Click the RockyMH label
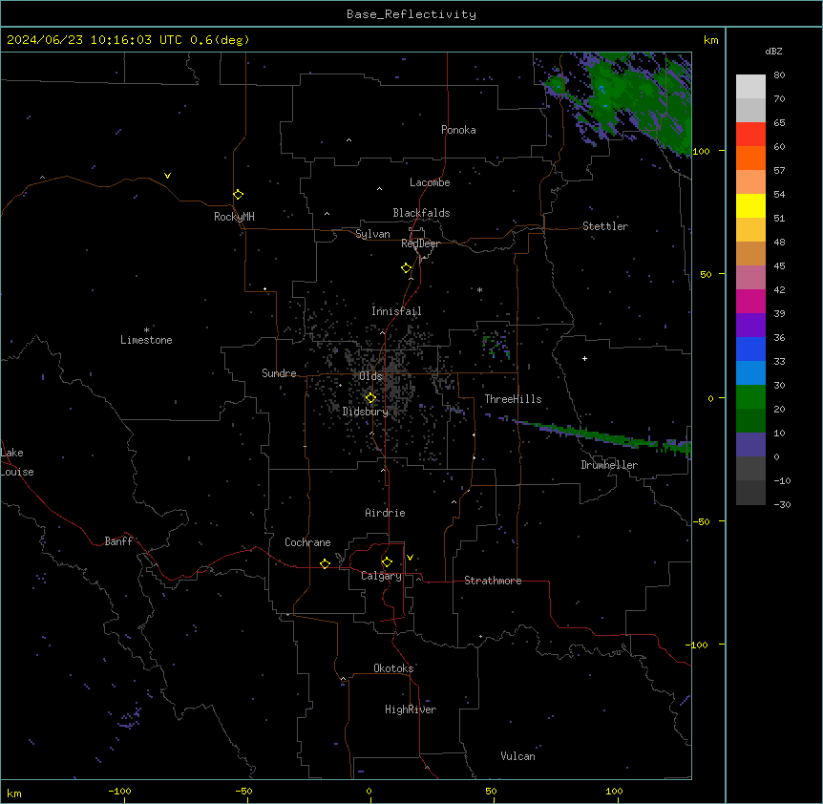 (x=234, y=217)
